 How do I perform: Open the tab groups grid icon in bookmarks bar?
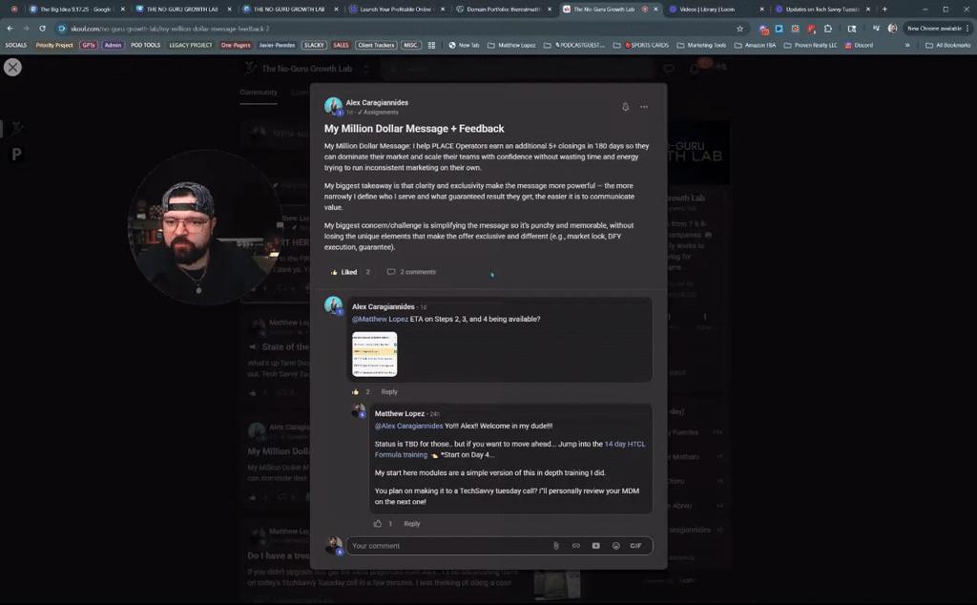[x=431, y=46]
